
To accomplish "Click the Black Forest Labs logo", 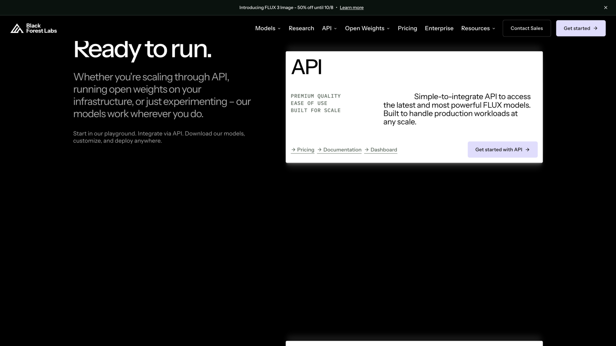I will (34, 28).
